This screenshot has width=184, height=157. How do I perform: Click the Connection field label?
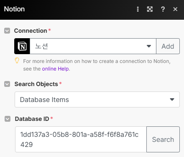pos(31,31)
